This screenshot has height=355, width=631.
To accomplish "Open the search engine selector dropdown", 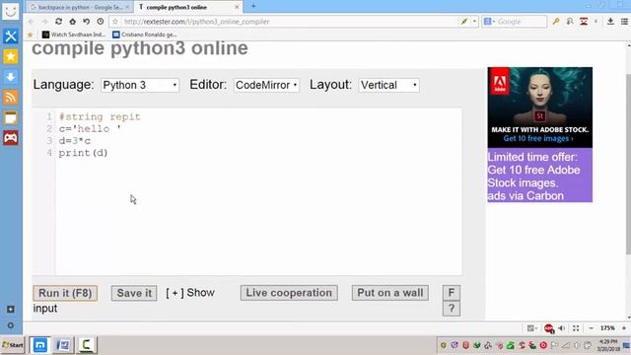I will tap(489, 22).
